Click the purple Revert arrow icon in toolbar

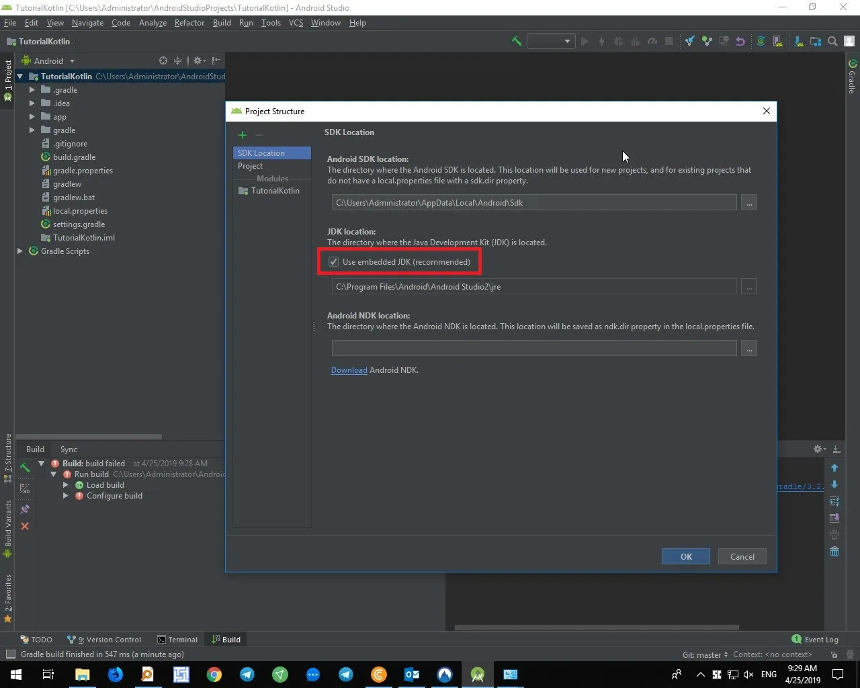tap(740, 42)
